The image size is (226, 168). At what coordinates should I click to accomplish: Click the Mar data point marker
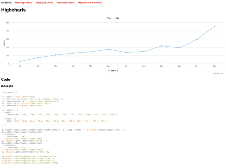coord(56,55)
